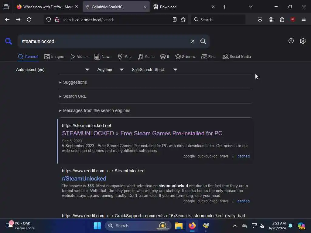Select the Music search category
Screen dimensions: 311x233
(146, 57)
